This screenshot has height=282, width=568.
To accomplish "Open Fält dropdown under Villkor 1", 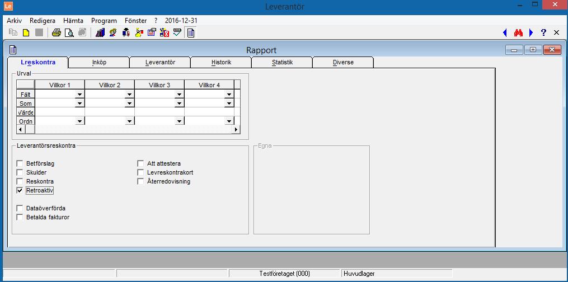I will [x=79, y=95].
